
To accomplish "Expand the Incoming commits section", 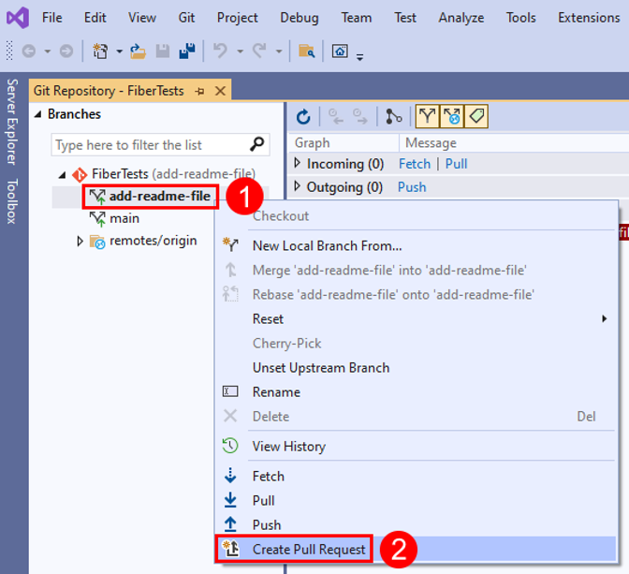I will (x=298, y=164).
